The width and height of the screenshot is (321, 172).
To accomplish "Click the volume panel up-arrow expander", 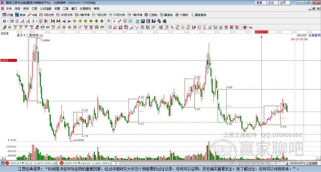I will [x=3, y=158].
